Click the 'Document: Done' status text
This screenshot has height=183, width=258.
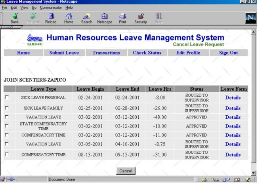coord(62,179)
